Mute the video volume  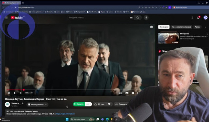click(21, 93)
